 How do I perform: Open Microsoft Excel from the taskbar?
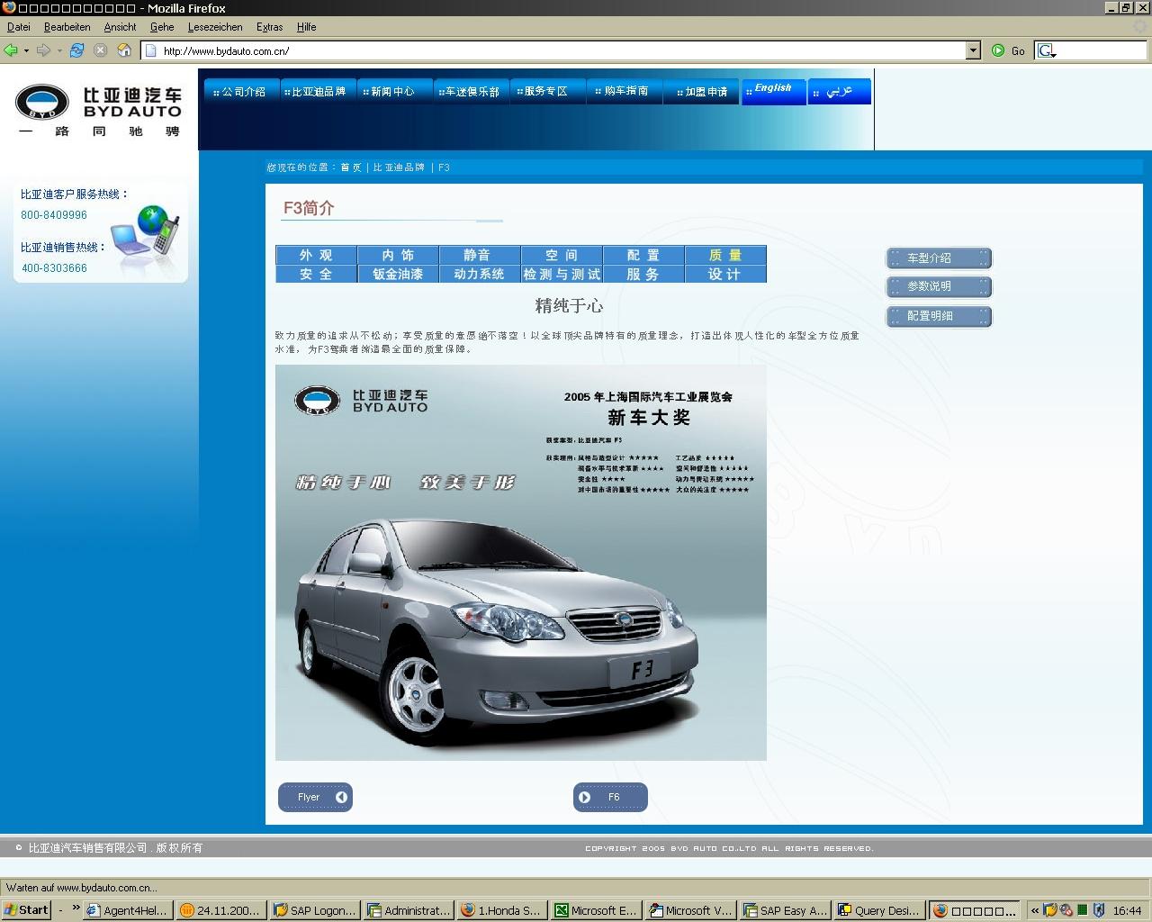click(595, 910)
